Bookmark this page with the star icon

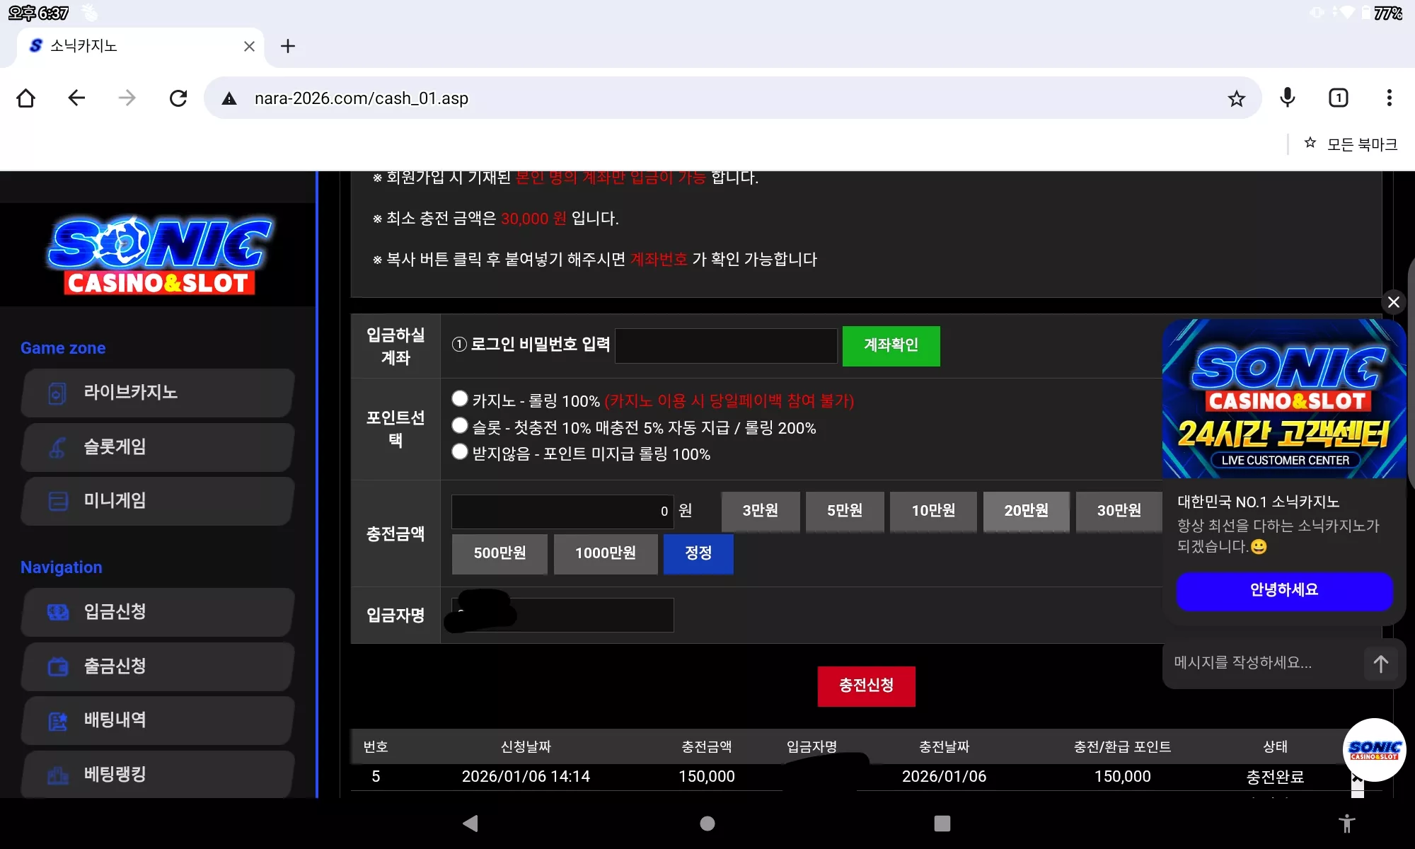tap(1236, 98)
